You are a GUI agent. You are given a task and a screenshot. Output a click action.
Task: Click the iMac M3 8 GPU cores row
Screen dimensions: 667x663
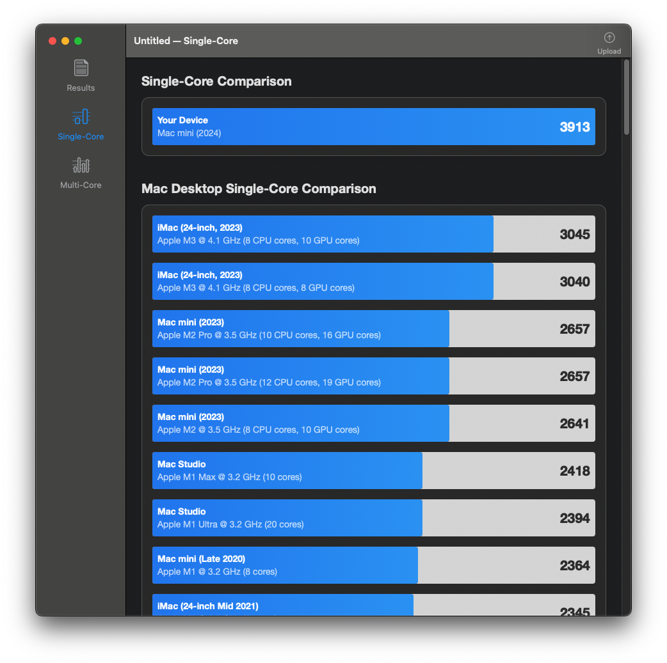coord(373,281)
